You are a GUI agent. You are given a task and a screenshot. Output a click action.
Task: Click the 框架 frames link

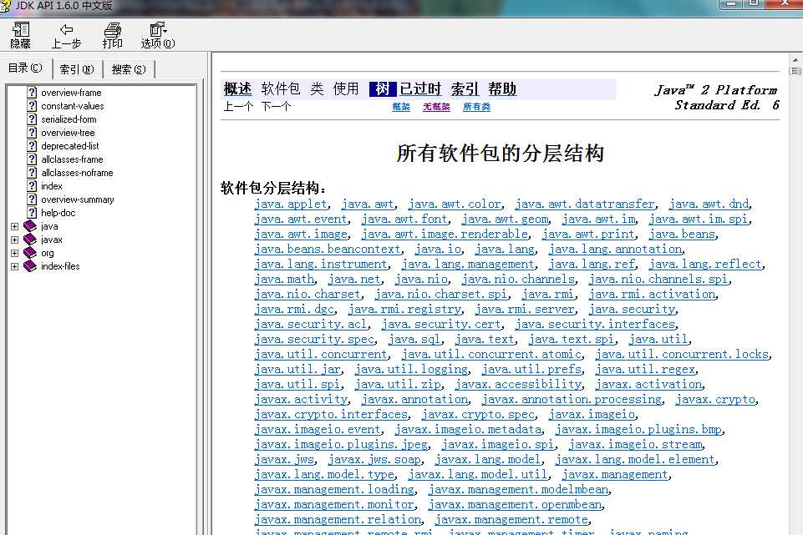[401, 106]
